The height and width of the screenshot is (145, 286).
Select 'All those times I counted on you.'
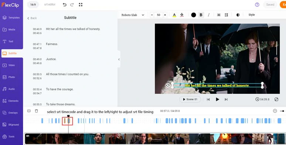tap(68, 74)
